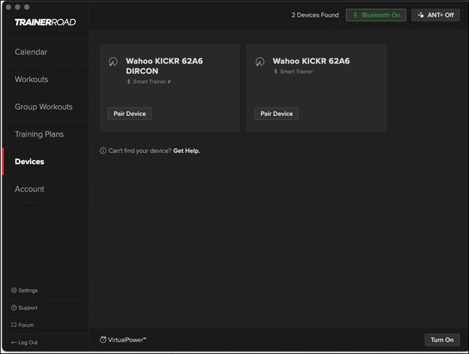The height and width of the screenshot is (354, 469).
Task: Click the Settings gear icon
Action: (14, 290)
